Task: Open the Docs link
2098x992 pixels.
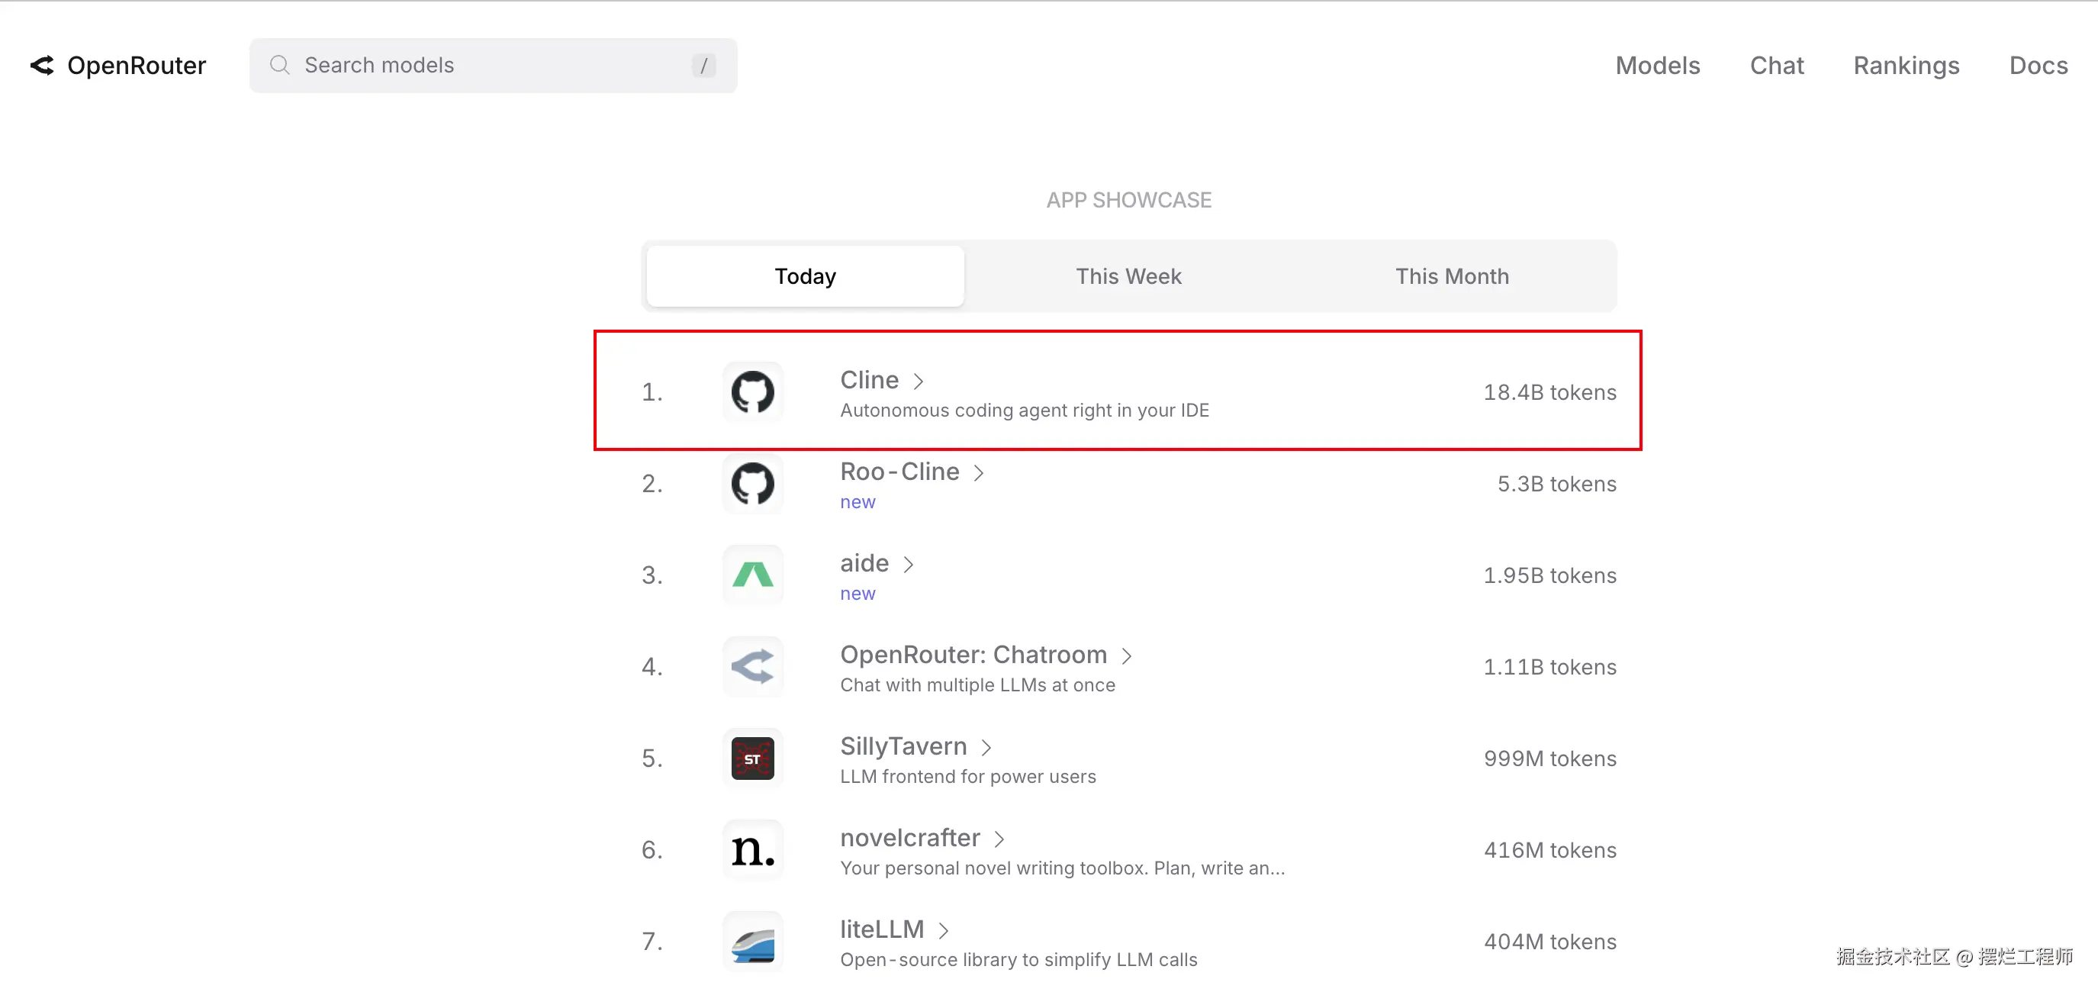Action: coord(2038,65)
